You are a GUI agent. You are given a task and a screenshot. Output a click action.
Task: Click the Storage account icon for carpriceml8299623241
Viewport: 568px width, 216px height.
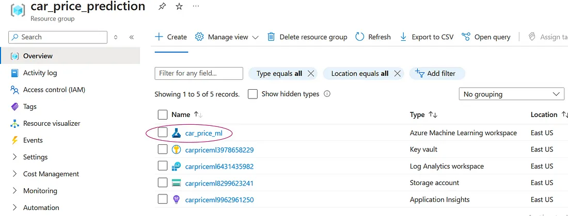point(176,182)
